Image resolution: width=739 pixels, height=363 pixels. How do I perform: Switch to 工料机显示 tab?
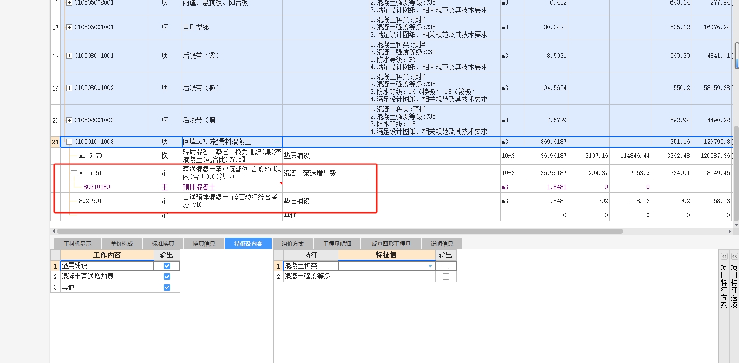(77, 243)
